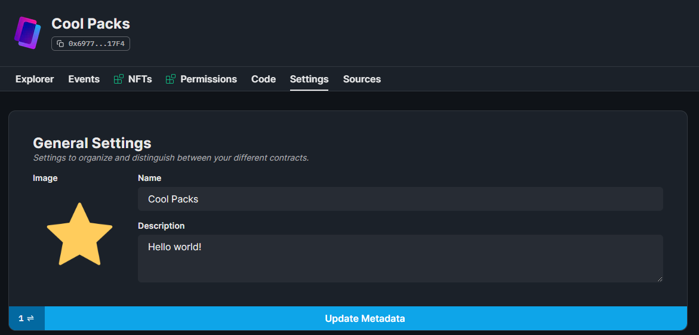The image size is (699, 335).
Task: Switch to the Sources tab
Action: [x=362, y=79]
